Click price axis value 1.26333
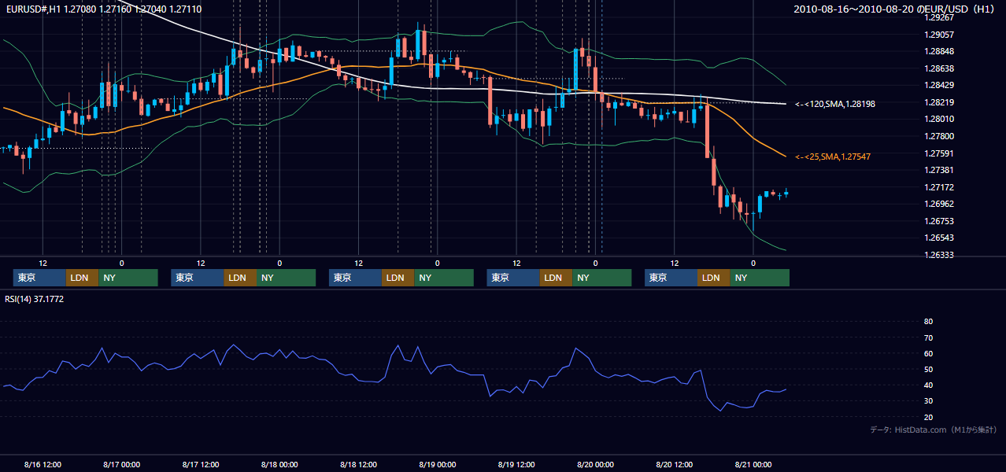Viewport: 1006px width, 472px height. (939, 255)
